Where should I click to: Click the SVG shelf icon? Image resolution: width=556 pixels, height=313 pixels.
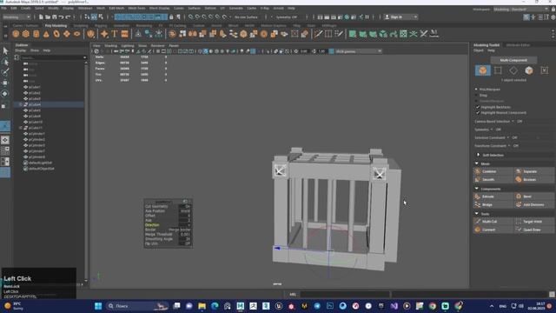coord(125,34)
